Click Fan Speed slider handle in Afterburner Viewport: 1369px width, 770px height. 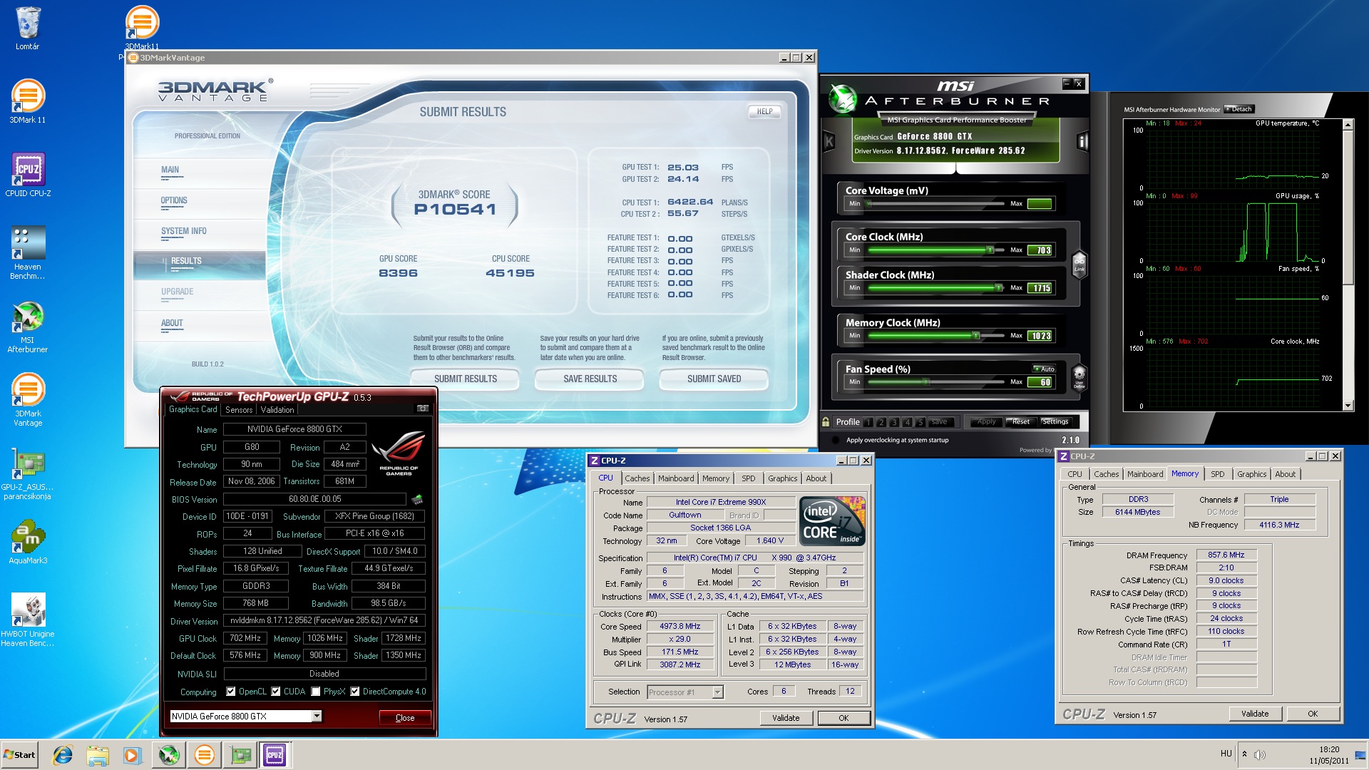926,382
